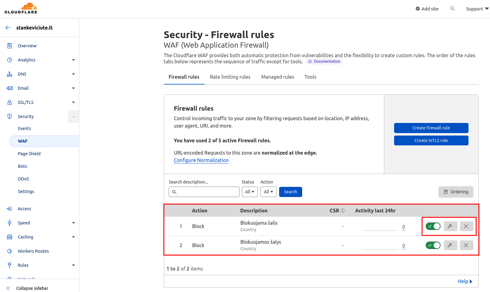Click the Cloudflare logo
Screen dimensions: 490x292
pos(21,9)
